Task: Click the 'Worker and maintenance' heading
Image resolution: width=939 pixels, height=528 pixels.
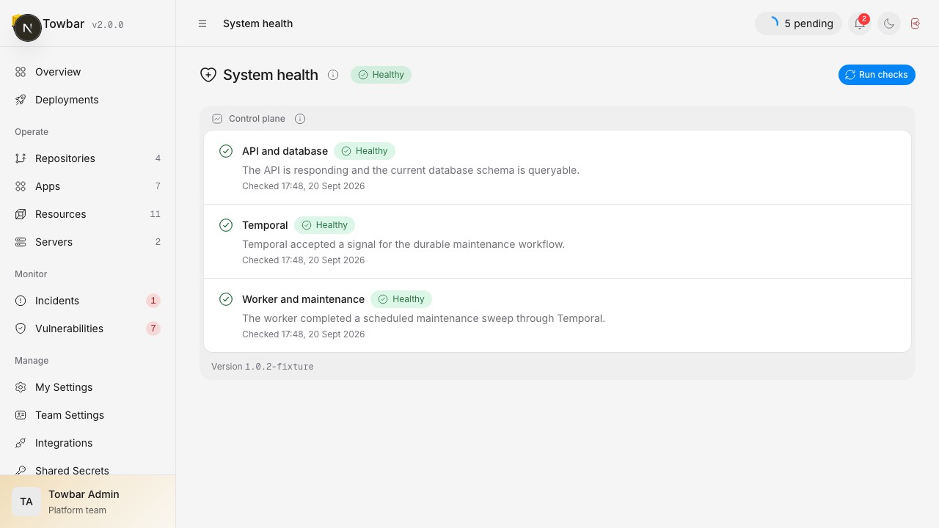Action: [x=303, y=299]
